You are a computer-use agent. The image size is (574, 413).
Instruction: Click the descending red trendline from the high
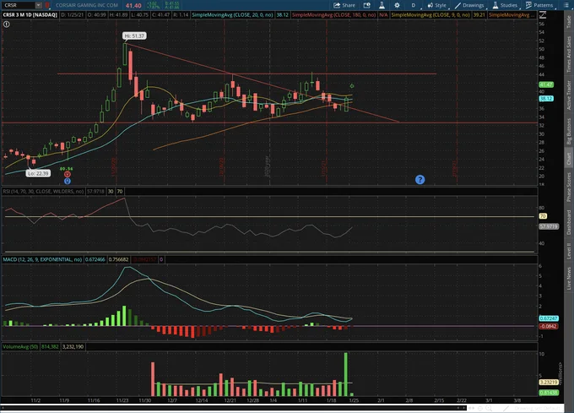pyautogui.click(x=263, y=84)
